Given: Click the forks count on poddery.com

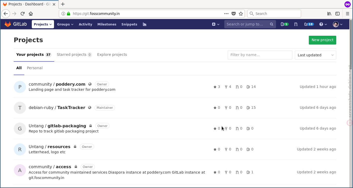Looking at the screenshot, I should point(228,87).
